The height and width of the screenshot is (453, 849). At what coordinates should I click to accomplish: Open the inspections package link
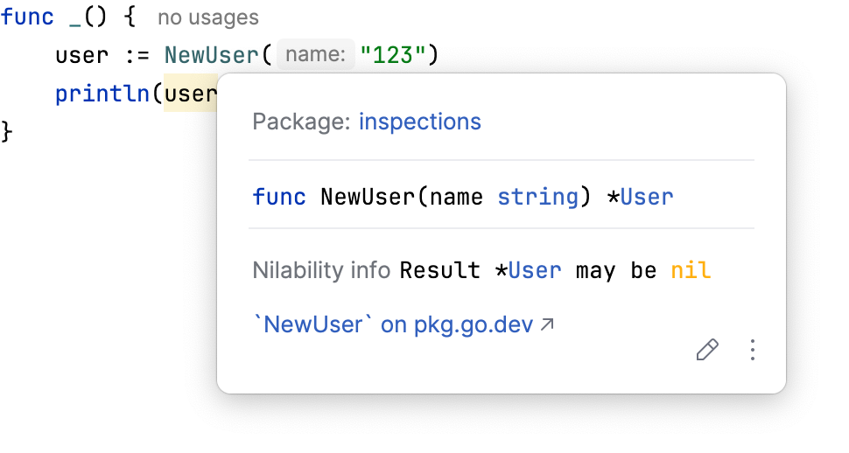(420, 122)
